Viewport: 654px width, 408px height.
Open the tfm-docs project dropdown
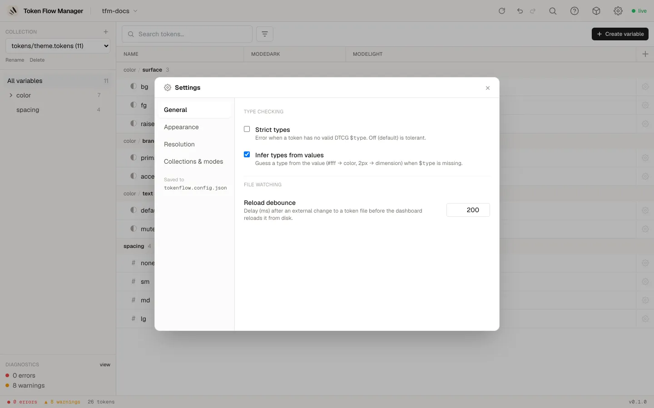tap(120, 11)
